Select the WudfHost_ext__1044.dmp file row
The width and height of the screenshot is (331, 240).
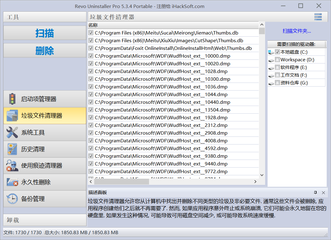(x=173, y=95)
